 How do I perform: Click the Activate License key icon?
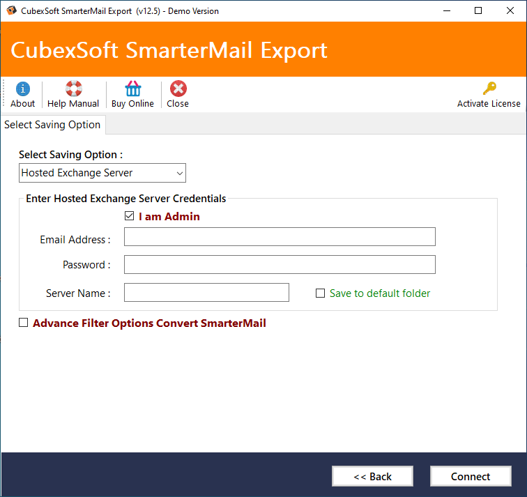(489, 89)
